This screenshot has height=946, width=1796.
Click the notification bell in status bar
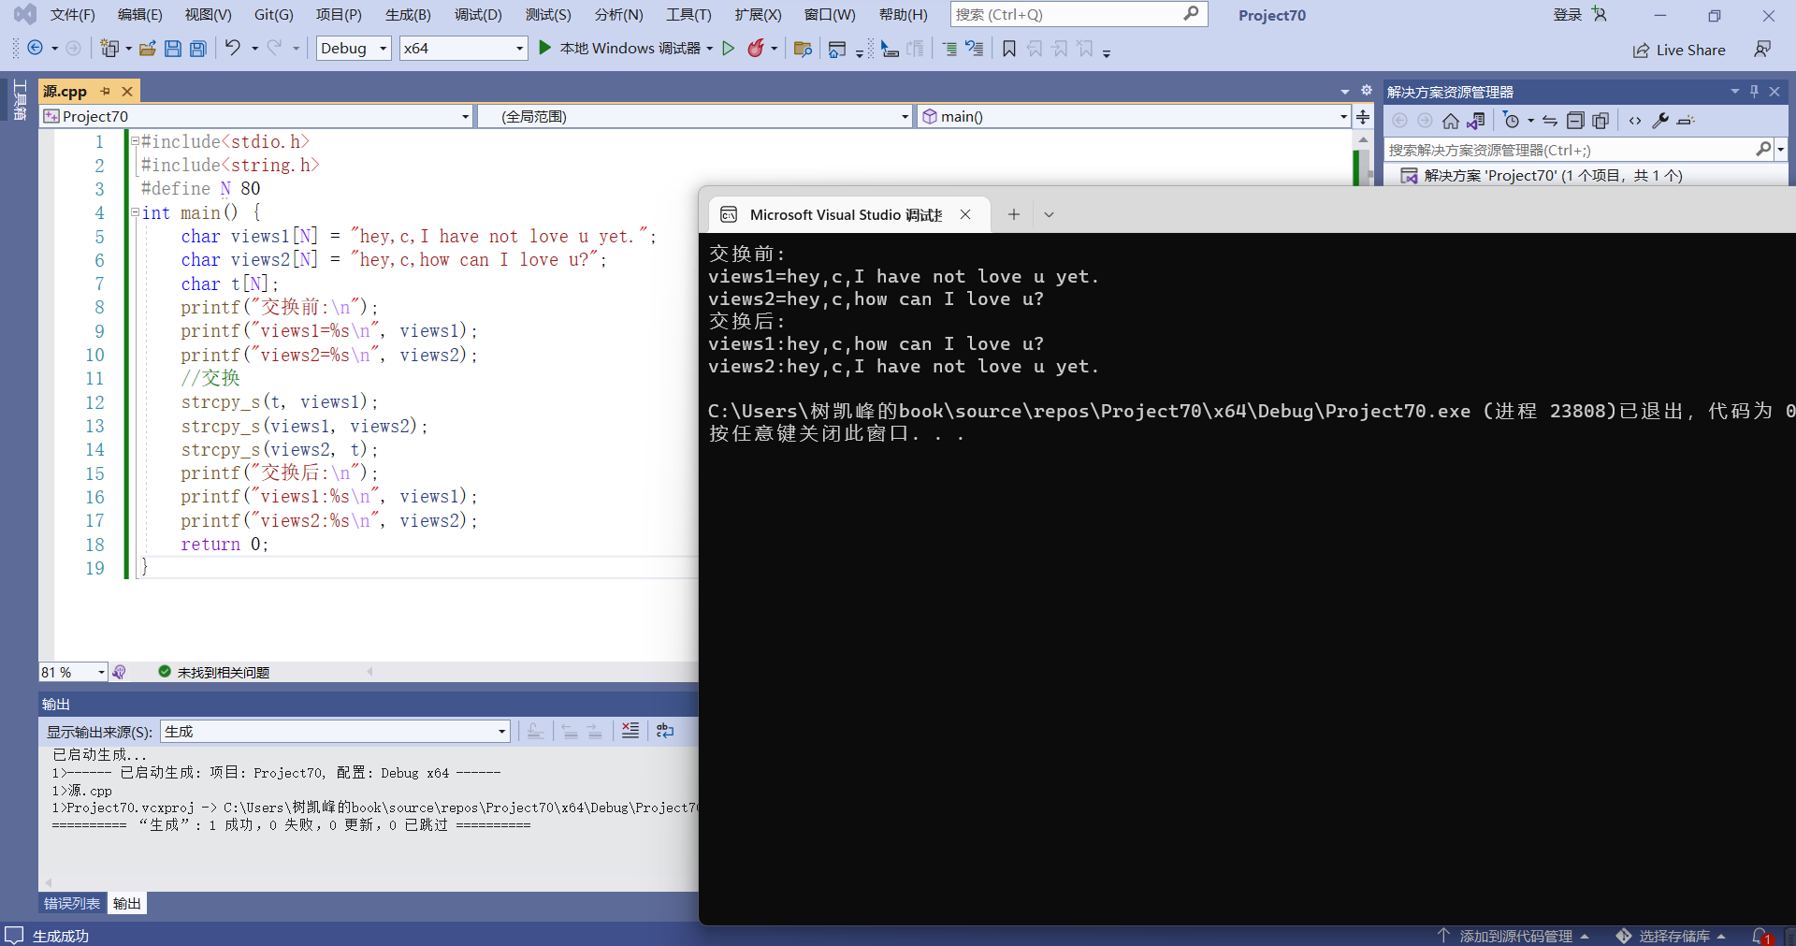click(1760, 936)
